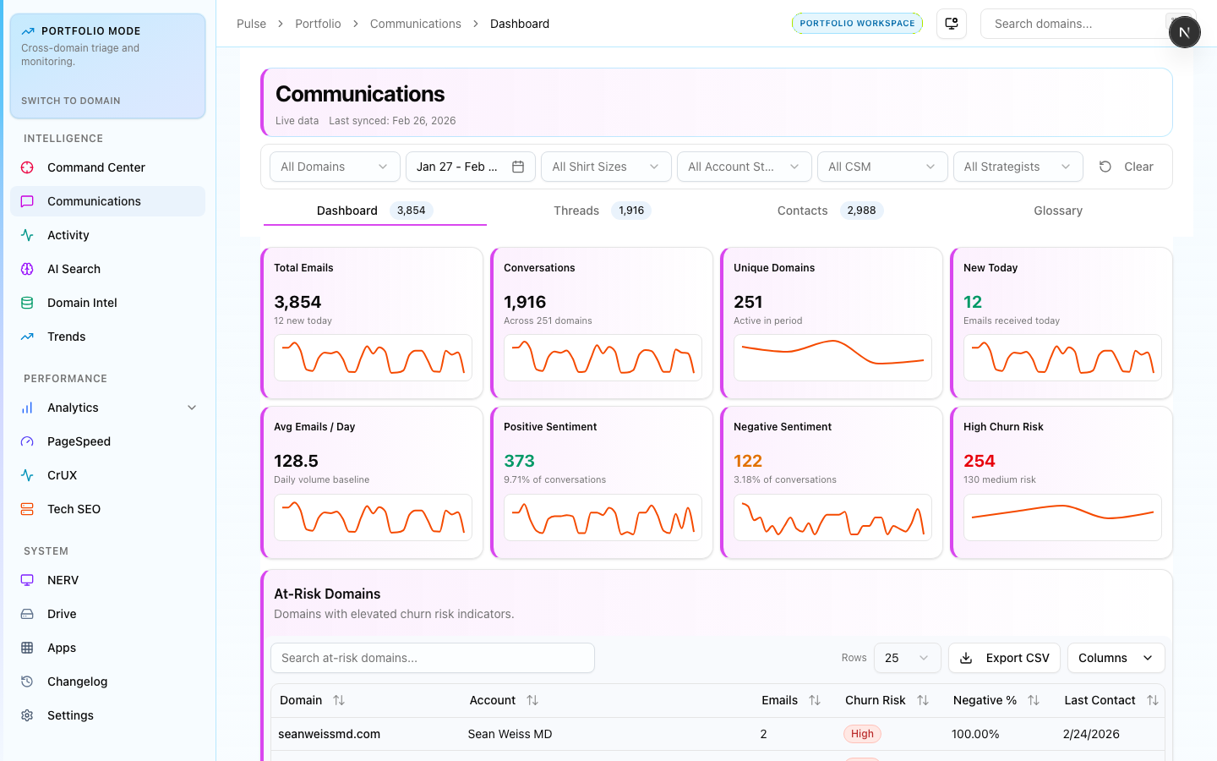Open the Jan 27 date range picker
Image resolution: width=1217 pixels, height=761 pixels.
tap(470, 167)
